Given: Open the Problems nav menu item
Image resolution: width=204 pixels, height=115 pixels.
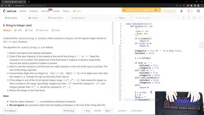Looking at the screenshot, I should click(x=34, y=11).
